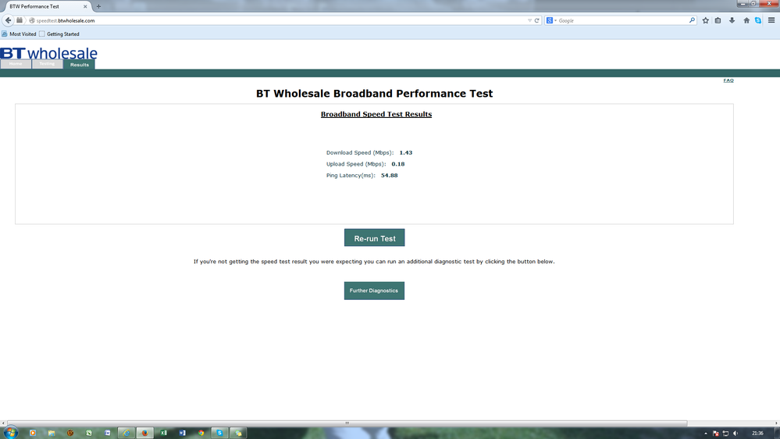Open Action Center flag icon in tray
780x439 pixels.
pyautogui.click(x=715, y=434)
